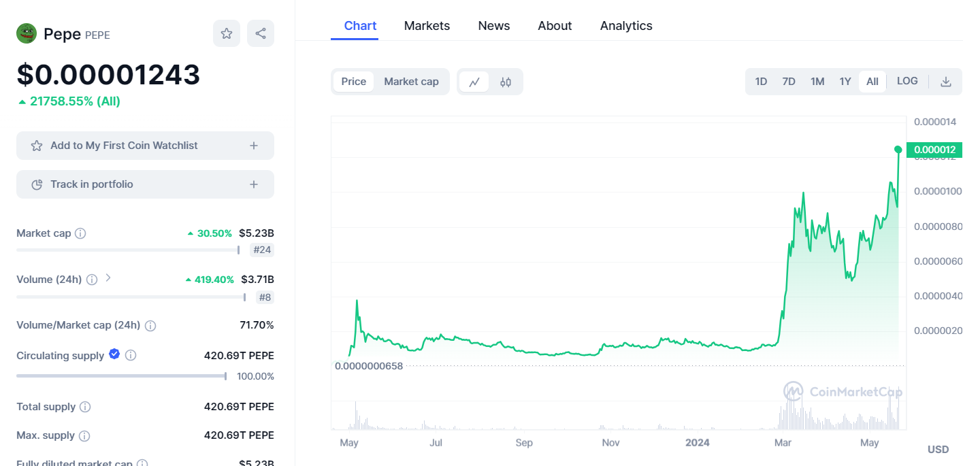
Task: Show the info tooltip for Total supply
Action: (x=85, y=407)
